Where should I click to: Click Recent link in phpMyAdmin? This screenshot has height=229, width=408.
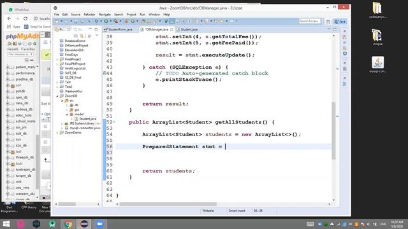[13, 49]
